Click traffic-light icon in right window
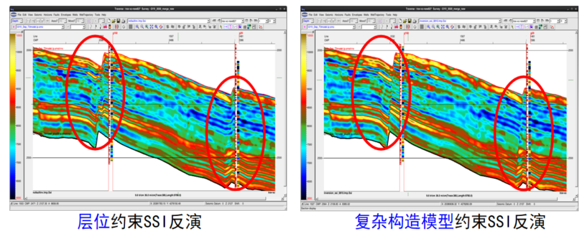587x244 pixels. [x=401, y=27]
